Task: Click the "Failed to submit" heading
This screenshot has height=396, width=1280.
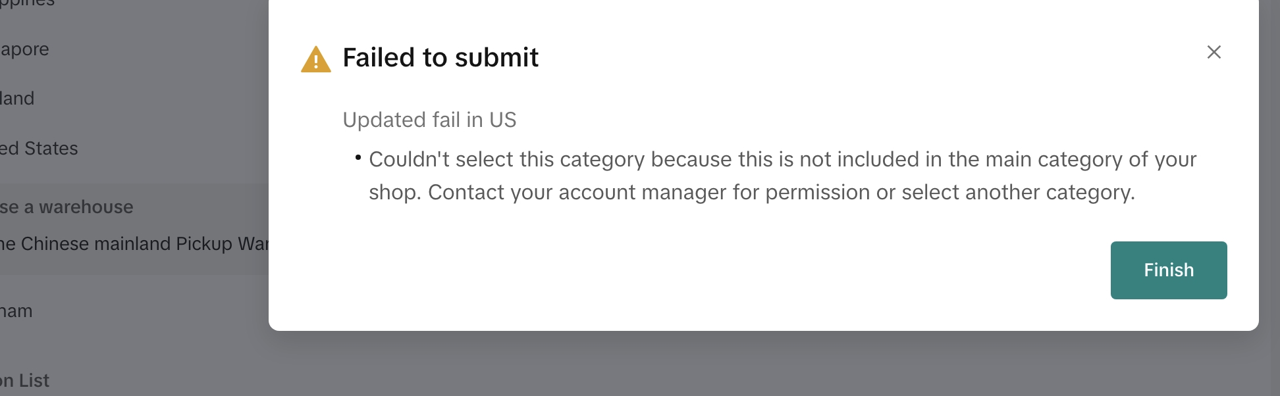Action: (x=440, y=58)
